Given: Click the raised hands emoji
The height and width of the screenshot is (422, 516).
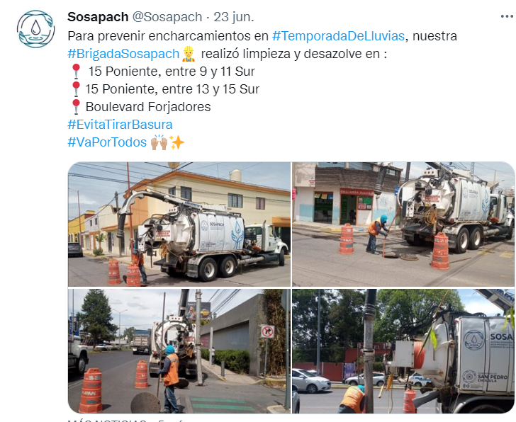Looking at the screenshot, I should coord(159,142).
